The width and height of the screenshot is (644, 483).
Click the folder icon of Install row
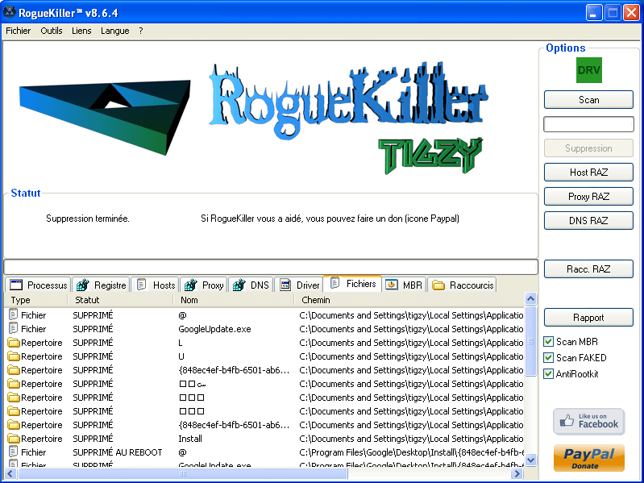14,439
